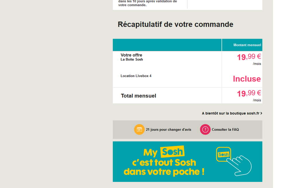
Task: Expand the Total mensuel summary row
Action: (139, 96)
